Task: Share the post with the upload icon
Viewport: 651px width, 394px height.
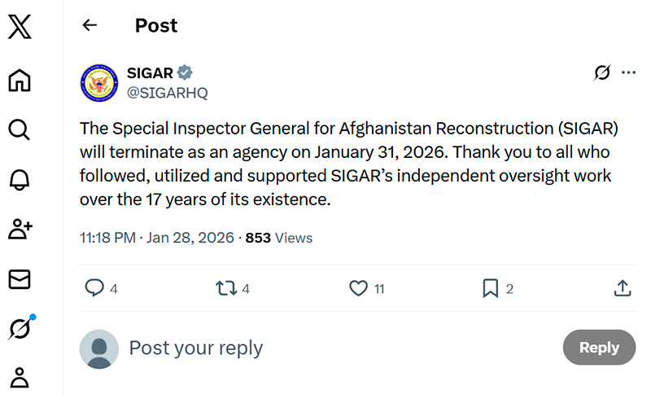Action: [623, 288]
